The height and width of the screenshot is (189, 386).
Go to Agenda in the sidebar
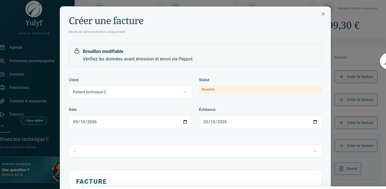(16, 47)
